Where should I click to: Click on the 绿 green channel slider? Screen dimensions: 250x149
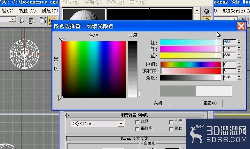pos(190,49)
